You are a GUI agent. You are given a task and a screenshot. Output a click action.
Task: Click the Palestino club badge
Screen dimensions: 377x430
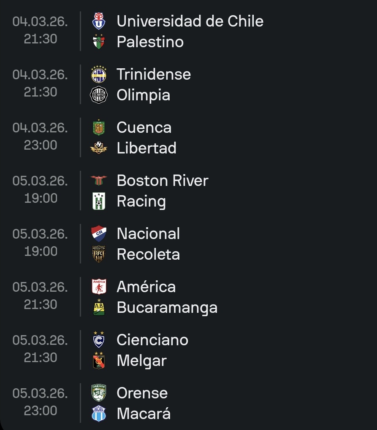click(x=99, y=42)
